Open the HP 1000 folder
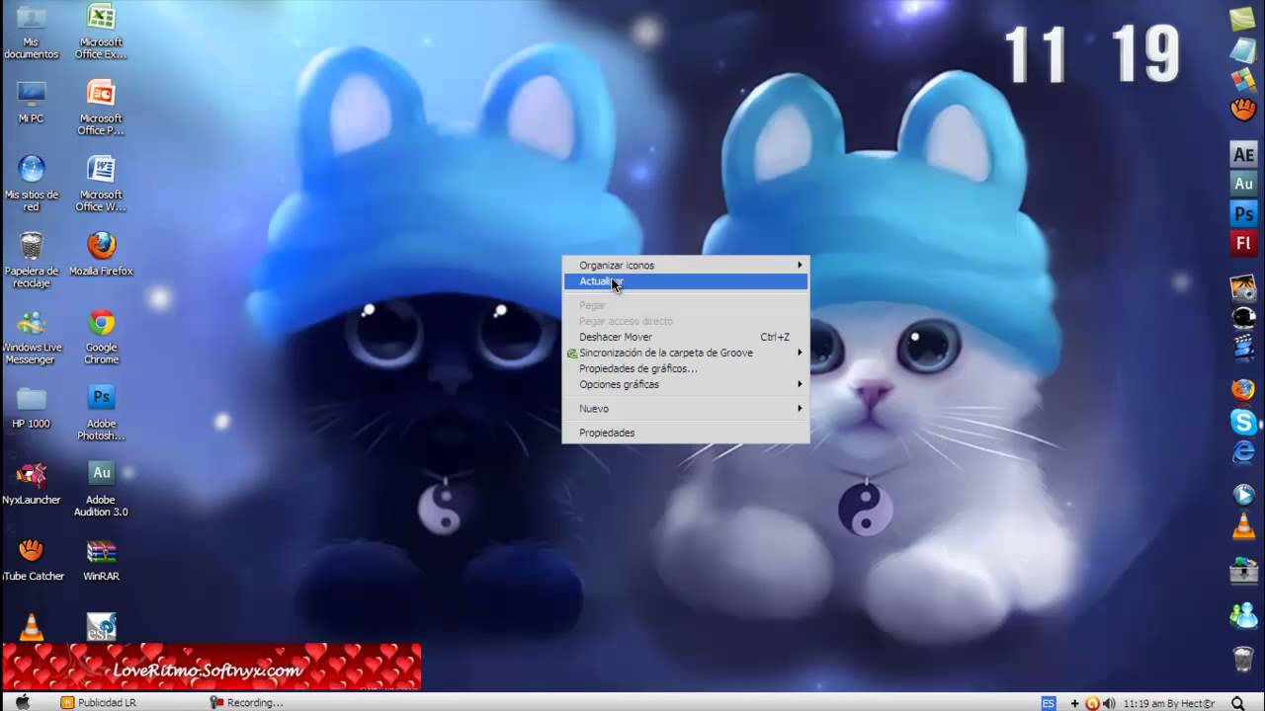This screenshot has width=1265, height=711. [x=32, y=407]
